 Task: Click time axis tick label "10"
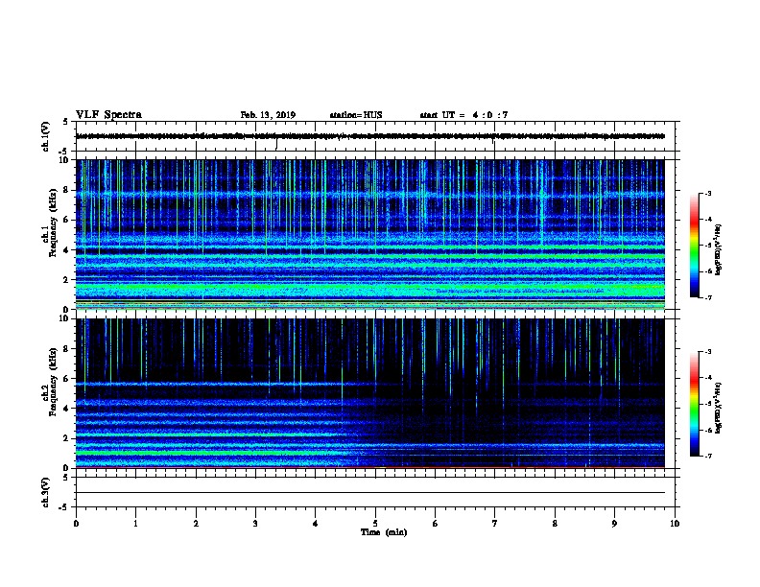point(675,524)
